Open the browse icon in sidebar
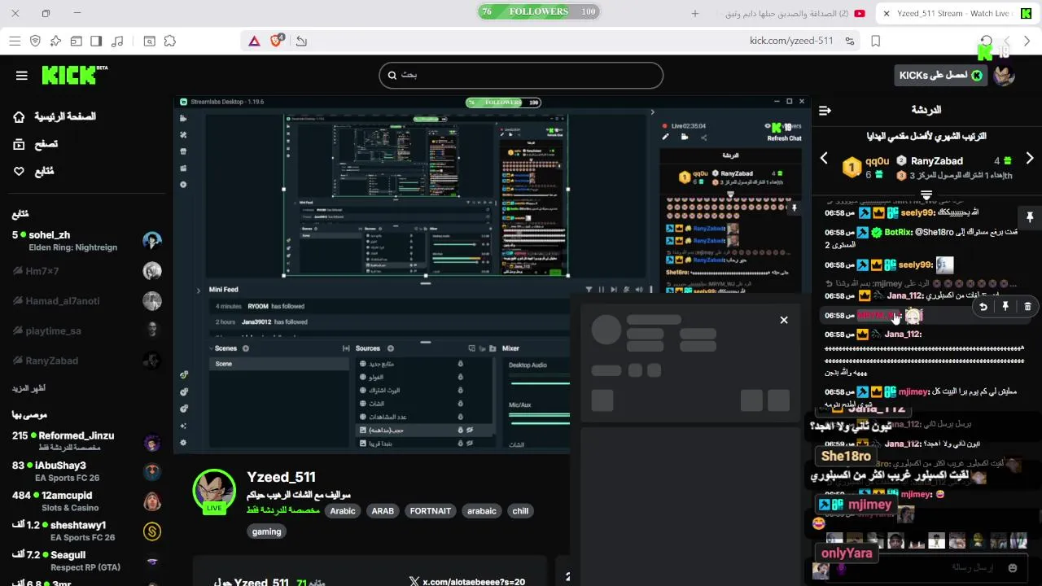This screenshot has height=586, width=1042. coord(19,144)
